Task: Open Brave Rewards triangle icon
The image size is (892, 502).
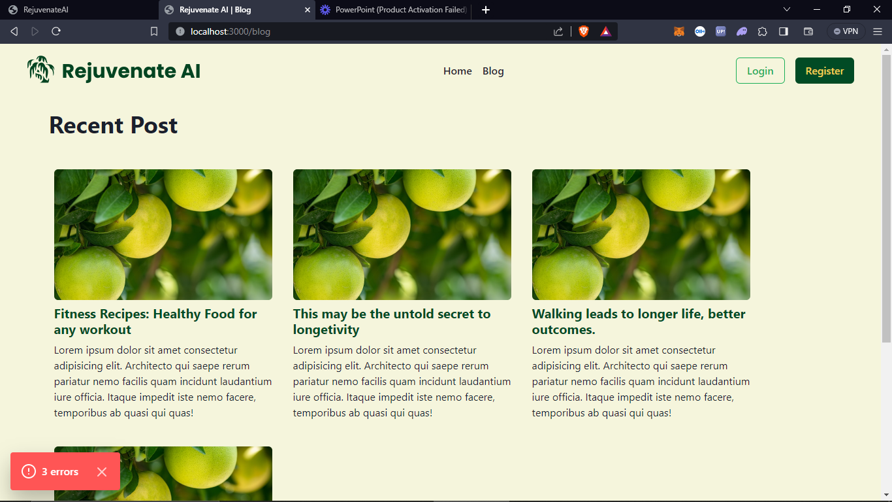Action: click(x=605, y=31)
